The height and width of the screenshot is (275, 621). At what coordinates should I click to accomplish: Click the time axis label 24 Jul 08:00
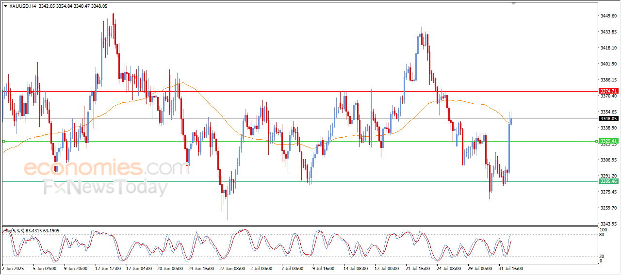[449, 268]
